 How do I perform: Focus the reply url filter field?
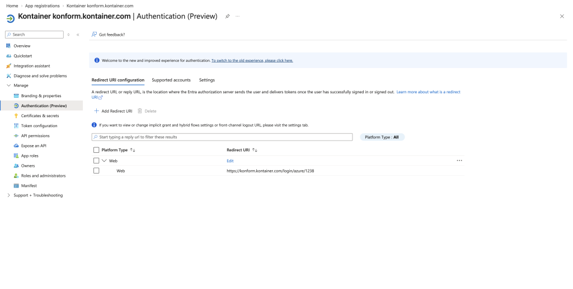point(222,137)
